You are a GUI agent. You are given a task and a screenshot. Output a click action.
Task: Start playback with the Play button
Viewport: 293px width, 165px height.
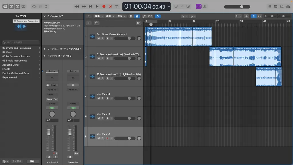pyautogui.click(x=97, y=6)
